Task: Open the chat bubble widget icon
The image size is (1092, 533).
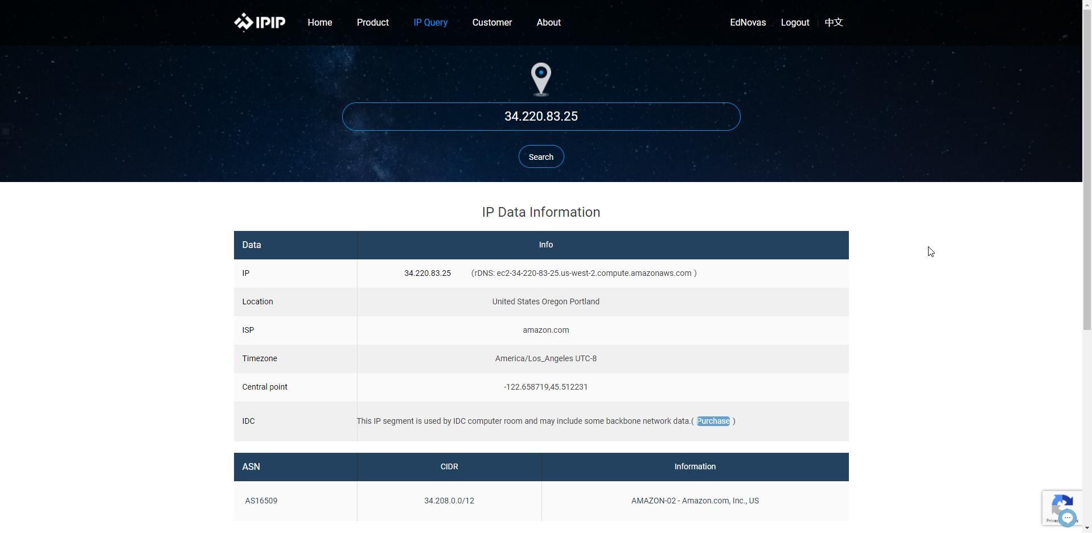Action: (1068, 518)
